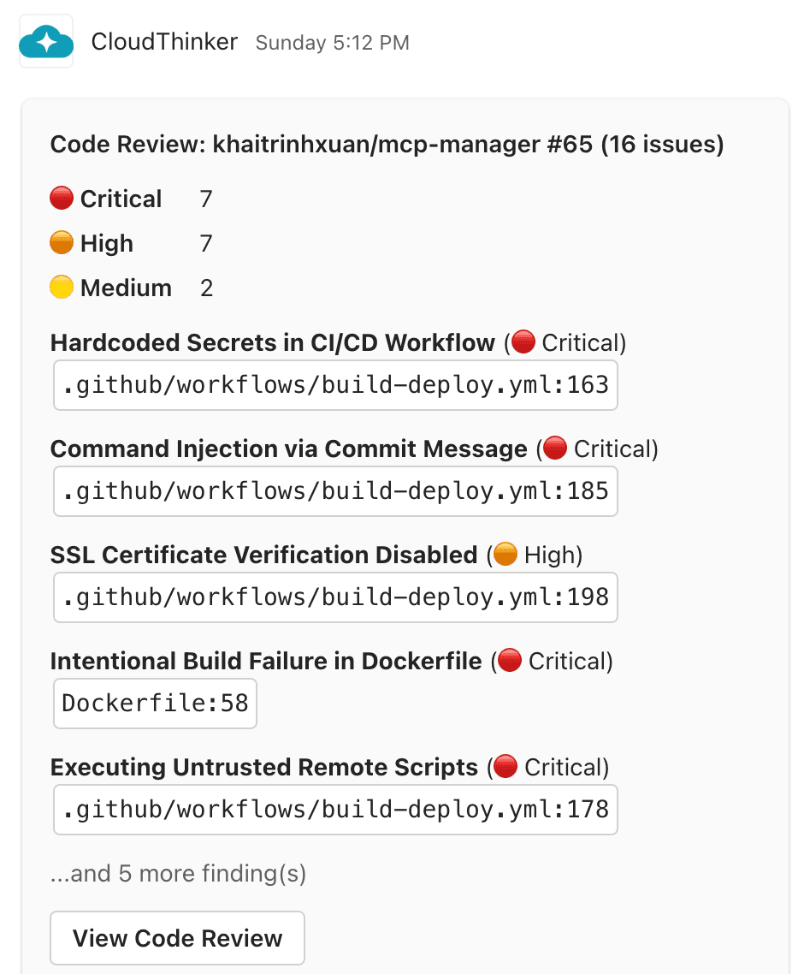Screen dimensions: 804x974
Task: Click the CloudThinker bot avatar icon
Action: (45, 40)
